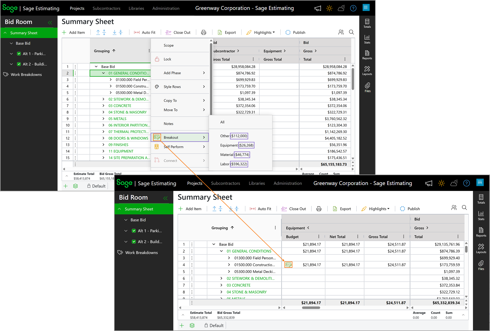Open Budget column options menu in front window

pyautogui.click(x=319, y=237)
